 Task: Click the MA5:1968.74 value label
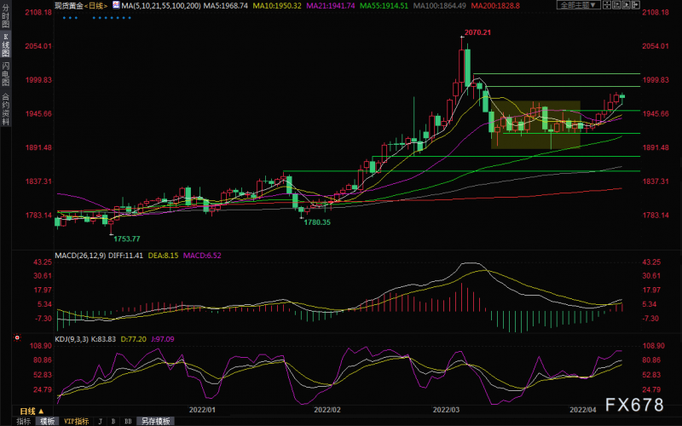[x=226, y=6]
